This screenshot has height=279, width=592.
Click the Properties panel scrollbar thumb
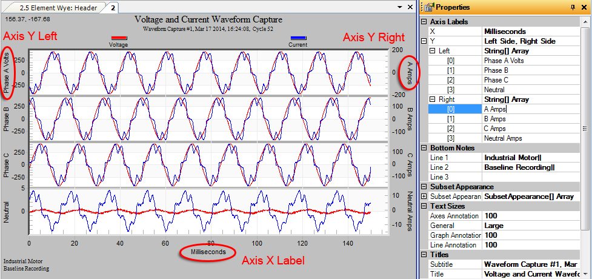pos(585,127)
